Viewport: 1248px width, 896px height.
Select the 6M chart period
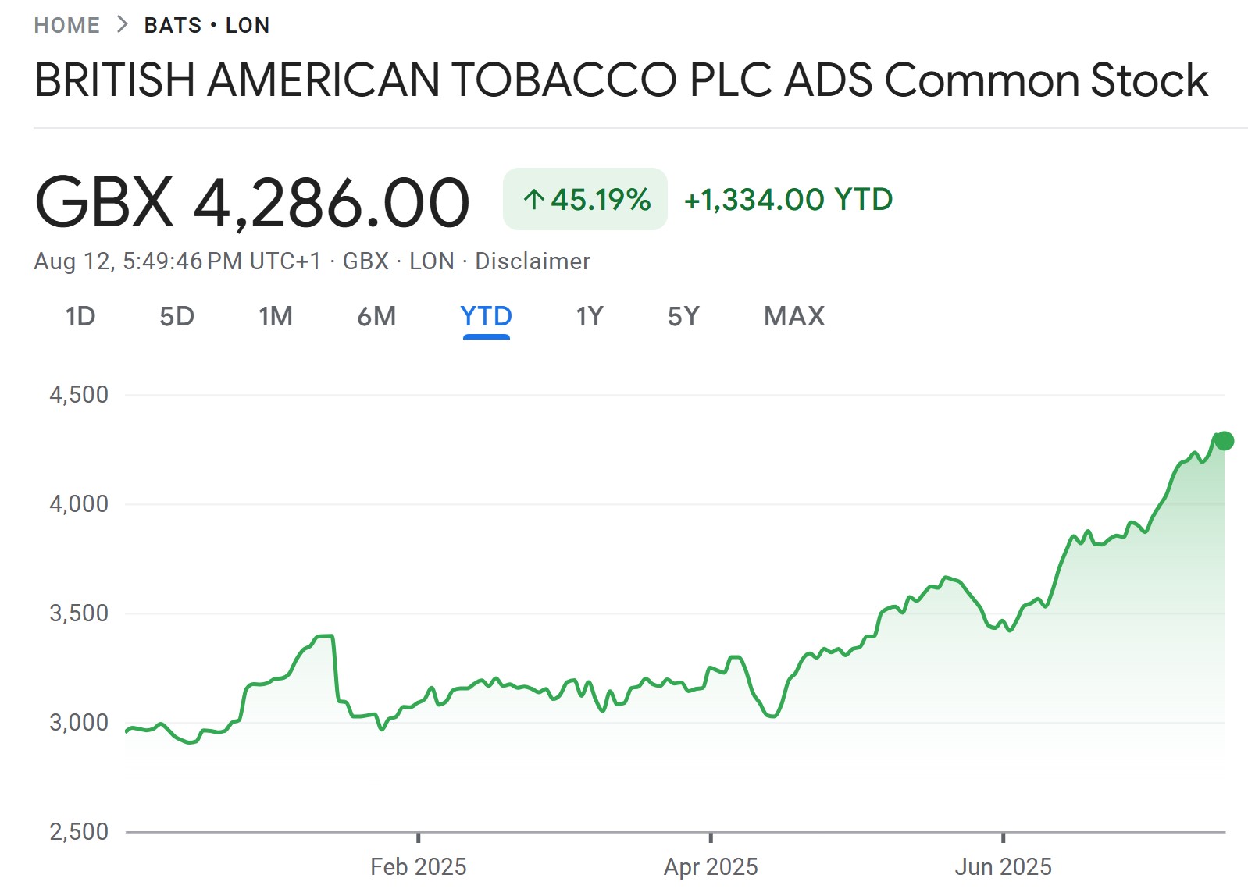click(378, 317)
